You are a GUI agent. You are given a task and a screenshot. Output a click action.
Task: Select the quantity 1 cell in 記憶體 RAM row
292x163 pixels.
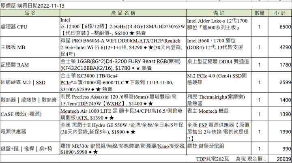tap(260, 64)
